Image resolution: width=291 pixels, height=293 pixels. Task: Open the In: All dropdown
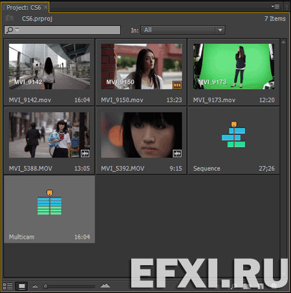click(x=183, y=30)
